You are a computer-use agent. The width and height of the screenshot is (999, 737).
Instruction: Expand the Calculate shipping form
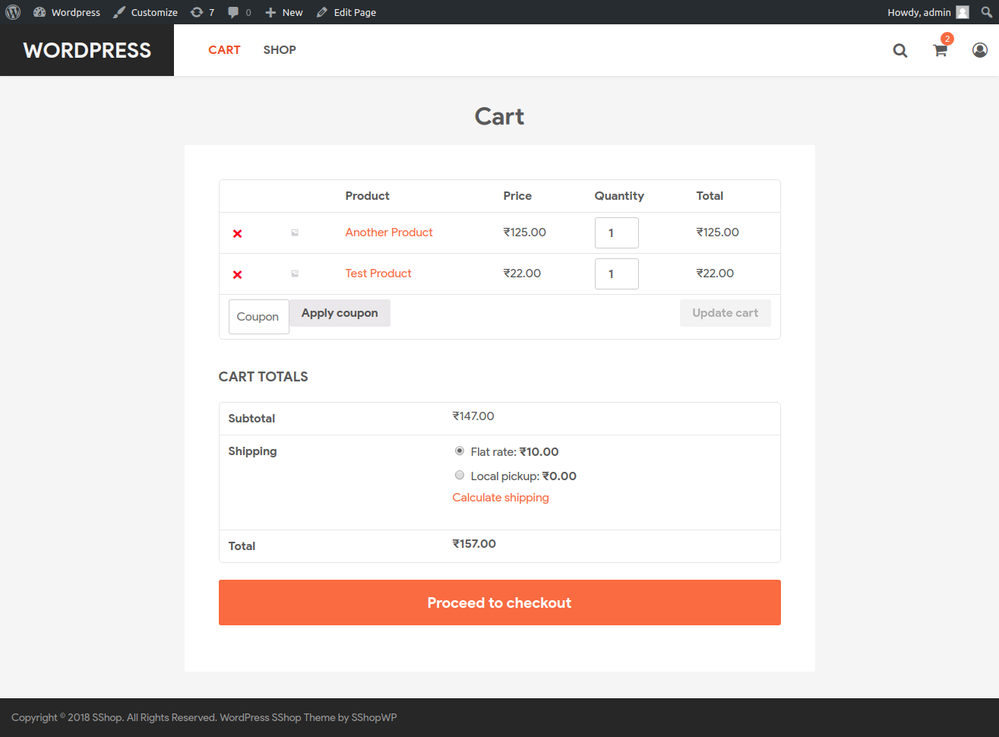pyautogui.click(x=501, y=498)
